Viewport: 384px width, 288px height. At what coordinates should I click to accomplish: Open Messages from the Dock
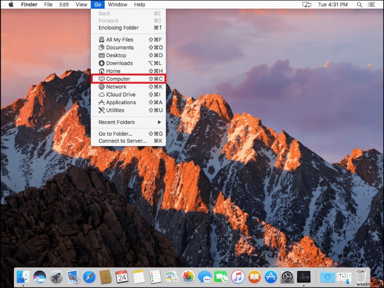pyautogui.click(x=206, y=277)
